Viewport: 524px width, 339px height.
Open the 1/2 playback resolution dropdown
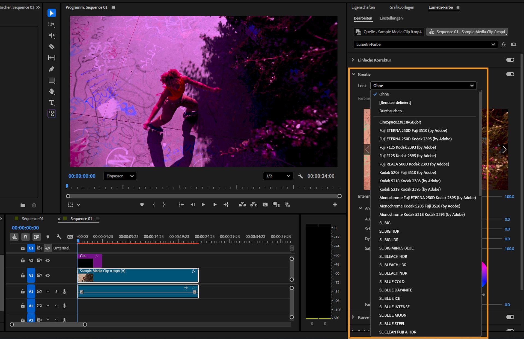(x=278, y=176)
